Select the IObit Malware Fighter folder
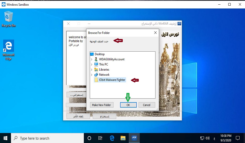This screenshot has height=143, width=245. [x=112, y=80]
